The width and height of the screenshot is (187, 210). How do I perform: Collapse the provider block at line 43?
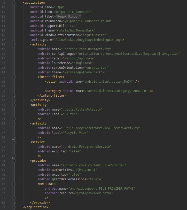(x=15, y=161)
